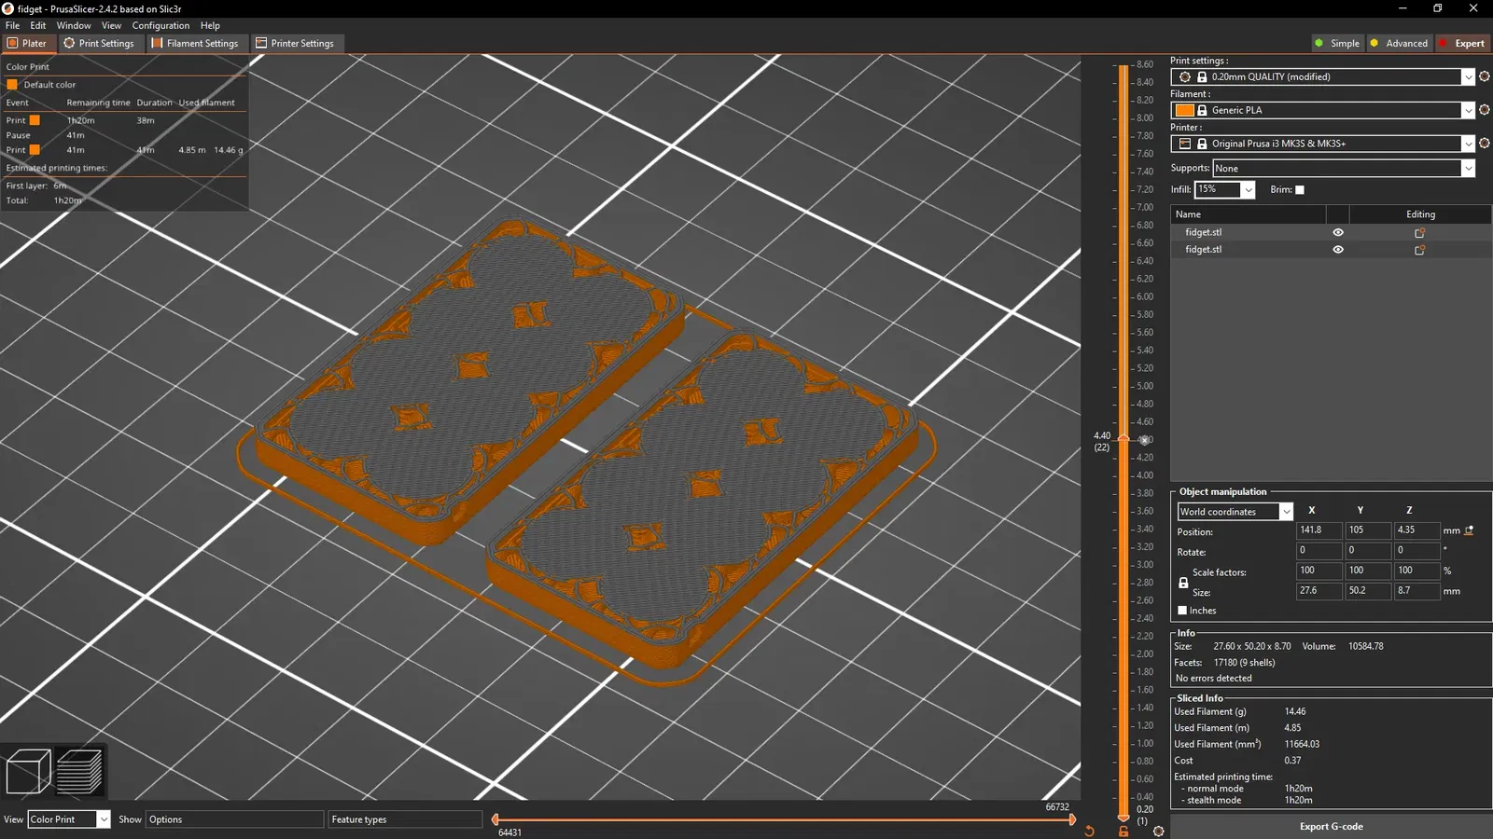The width and height of the screenshot is (1493, 839).
Task: Click the Export G-code button
Action: point(1331,826)
